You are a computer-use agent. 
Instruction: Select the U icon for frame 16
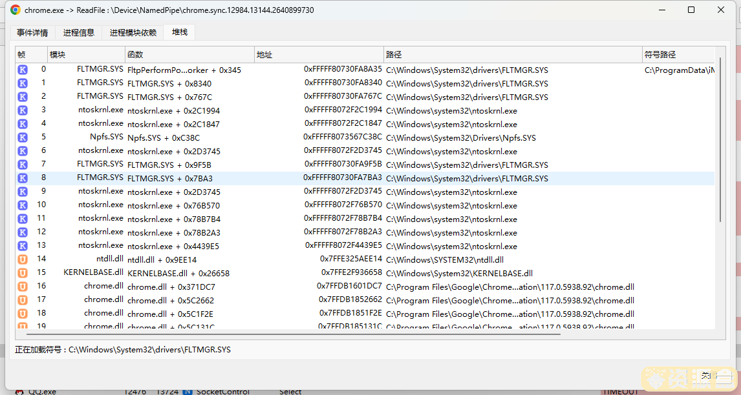(23, 287)
